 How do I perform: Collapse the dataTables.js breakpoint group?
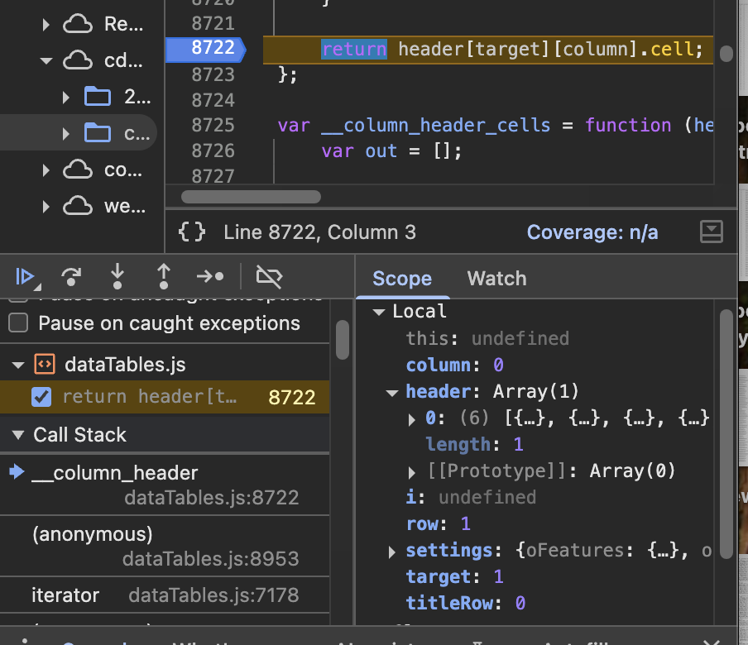(x=17, y=364)
